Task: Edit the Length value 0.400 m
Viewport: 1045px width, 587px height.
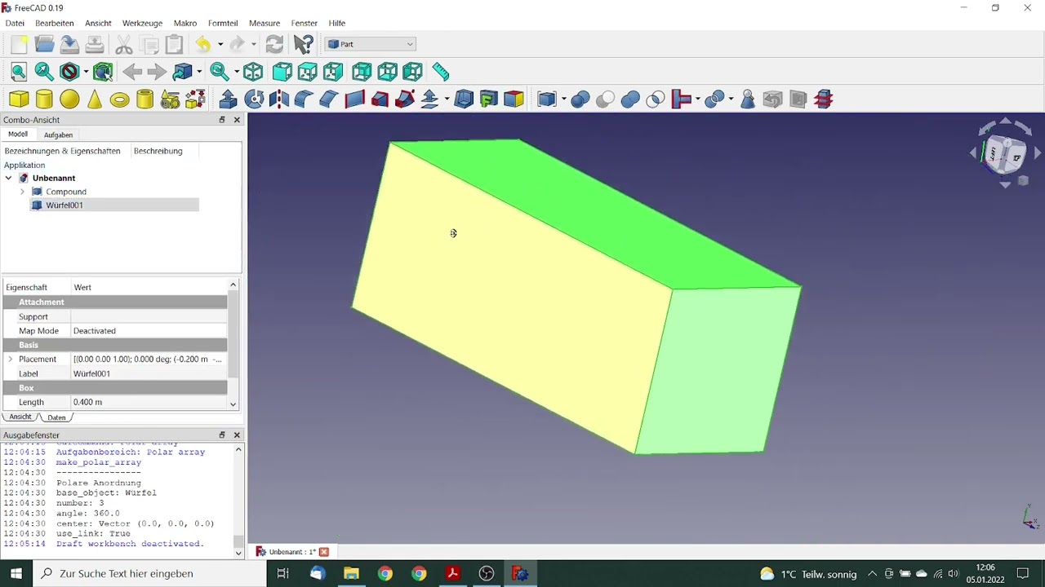Action: point(149,402)
